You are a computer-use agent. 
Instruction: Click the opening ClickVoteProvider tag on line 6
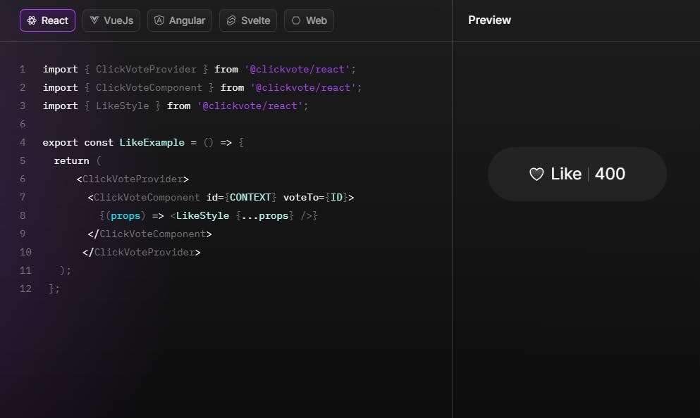point(133,179)
